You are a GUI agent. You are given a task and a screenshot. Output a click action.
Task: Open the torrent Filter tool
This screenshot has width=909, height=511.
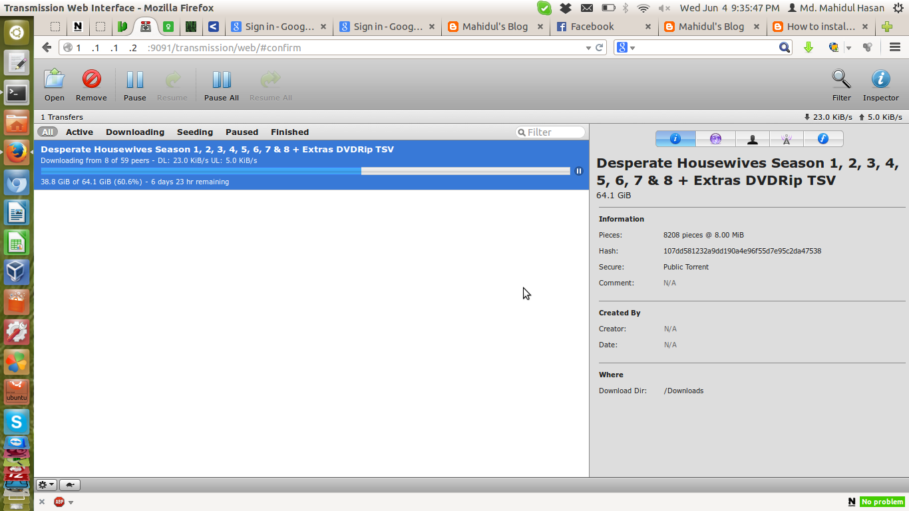[840, 85]
